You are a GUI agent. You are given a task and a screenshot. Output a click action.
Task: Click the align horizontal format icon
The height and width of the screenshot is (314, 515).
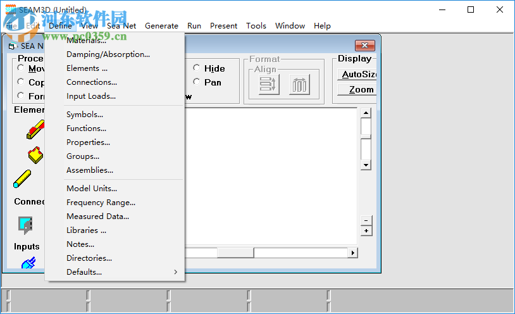pos(299,84)
